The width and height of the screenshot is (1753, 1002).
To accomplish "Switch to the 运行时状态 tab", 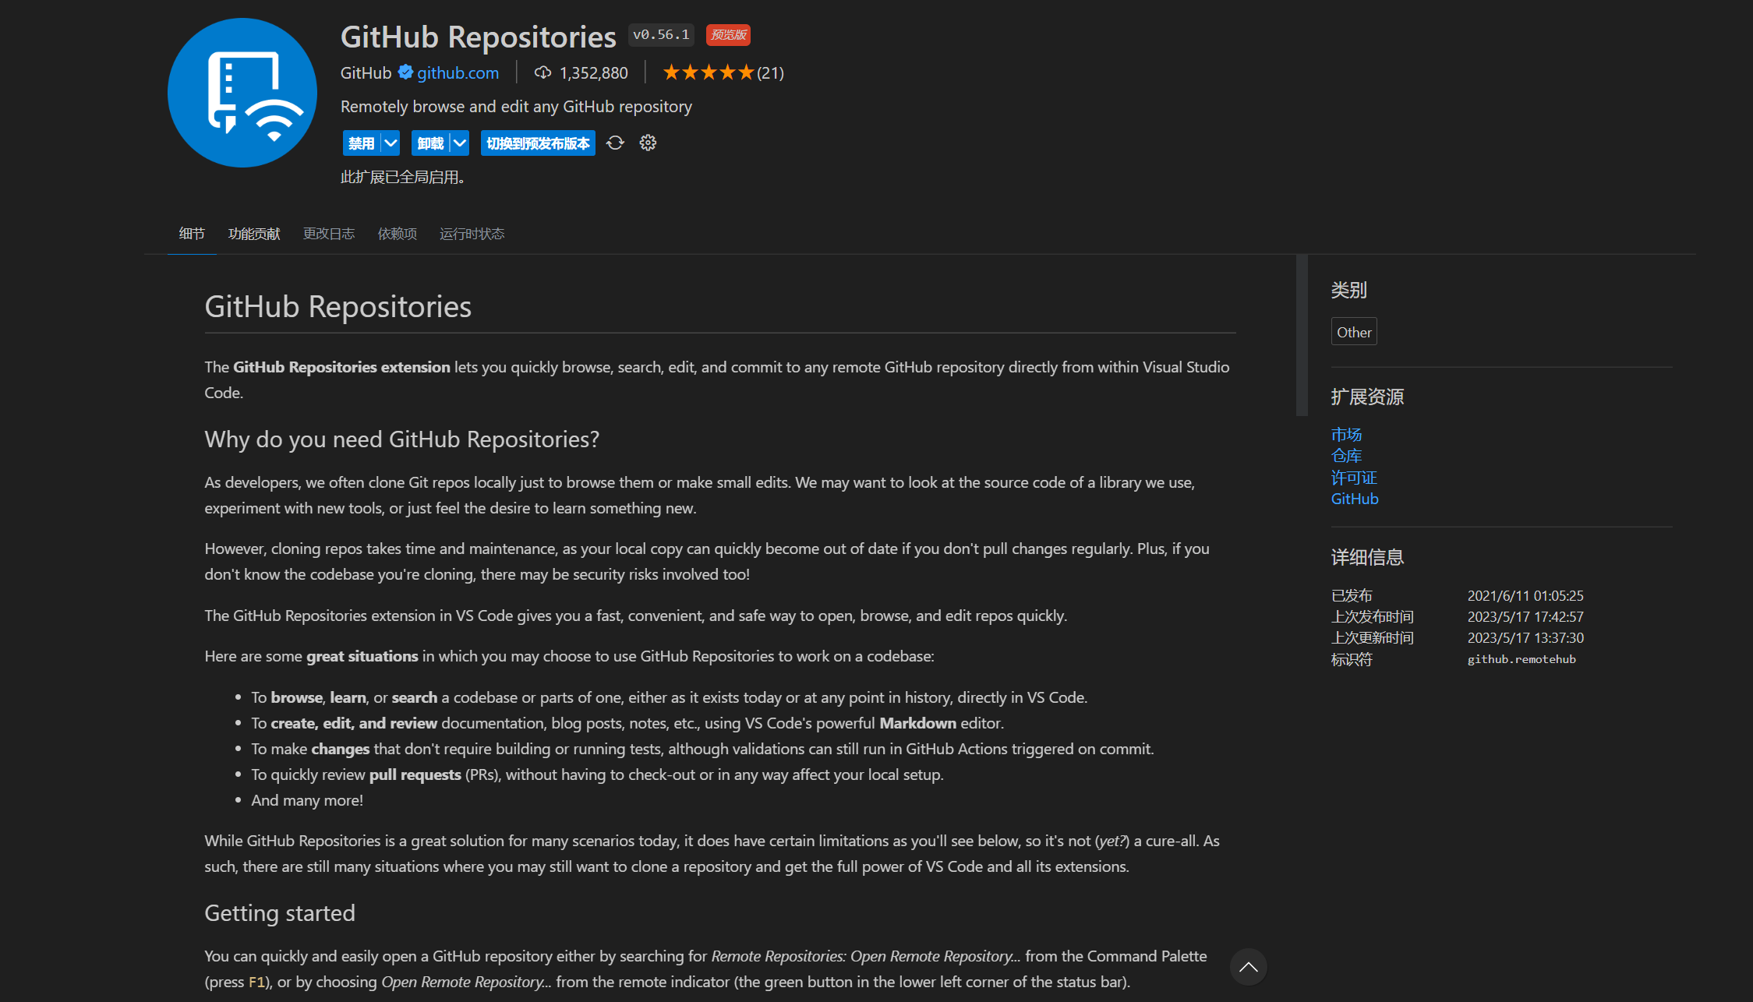I will click(x=472, y=234).
